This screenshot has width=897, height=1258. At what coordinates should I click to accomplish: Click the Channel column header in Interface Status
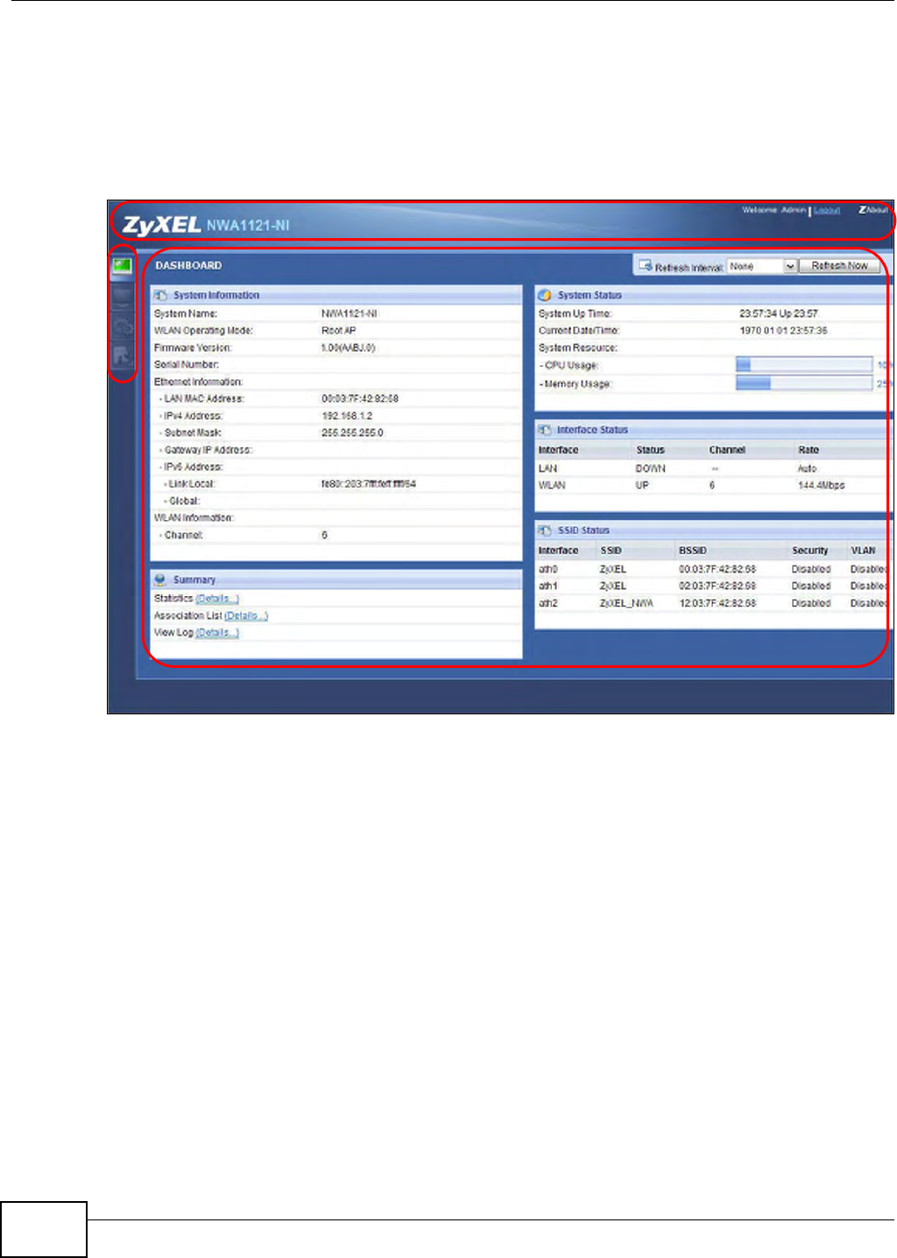pos(727,450)
